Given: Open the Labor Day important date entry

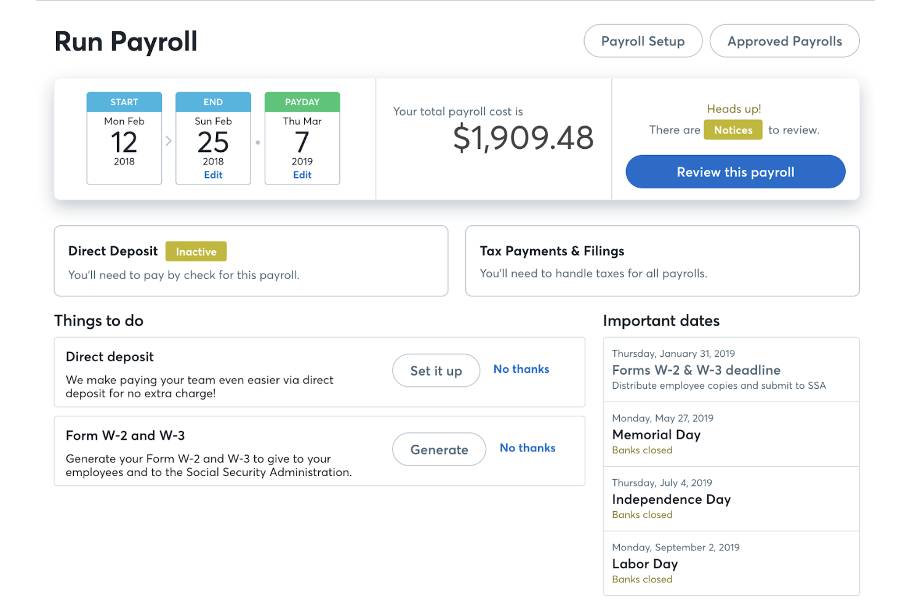Looking at the screenshot, I should click(730, 563).
